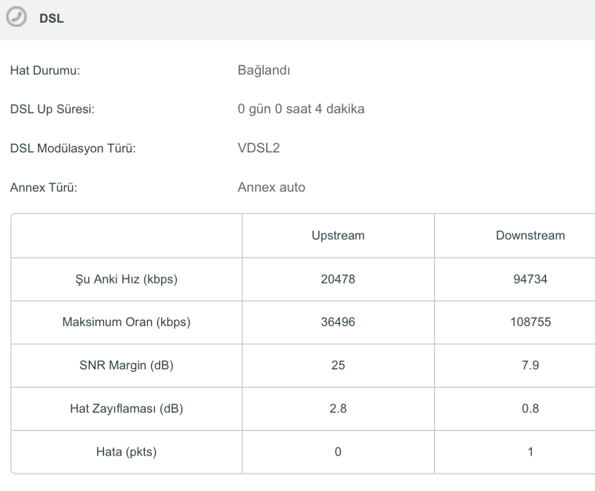Click the Upstream column header
Image resolution: width=595 pixels, height=491 pixels.
point(338,235)
